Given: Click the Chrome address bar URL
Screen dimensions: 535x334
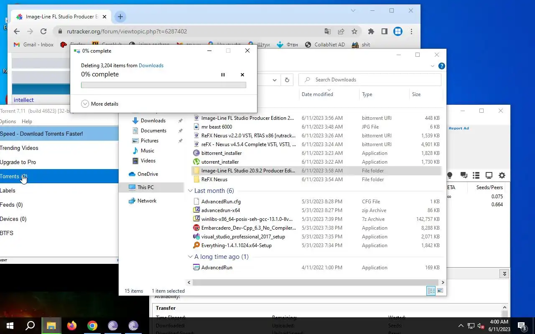Looking at the screenshot, I should point(127,31).
